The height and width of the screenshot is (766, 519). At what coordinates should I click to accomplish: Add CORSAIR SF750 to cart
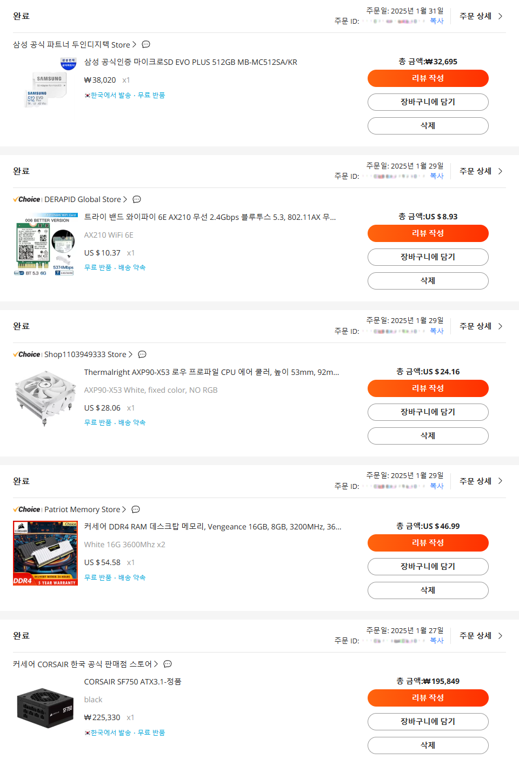coord(428,722)
